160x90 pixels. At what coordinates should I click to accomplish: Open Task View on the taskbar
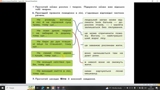(x=37, y=88)
